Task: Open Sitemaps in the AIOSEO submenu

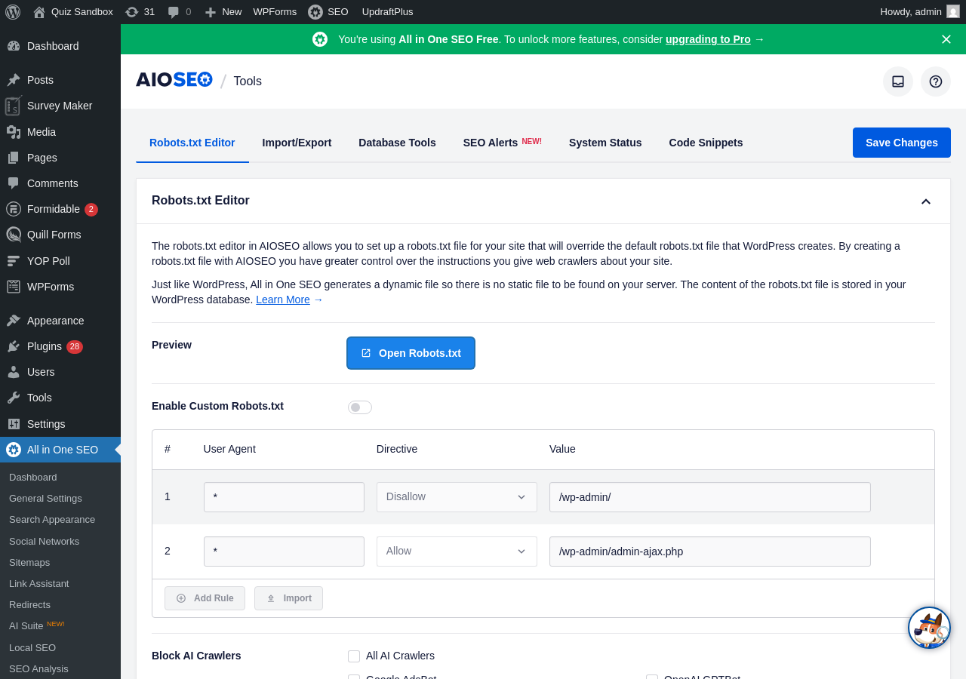Action: 29,563
